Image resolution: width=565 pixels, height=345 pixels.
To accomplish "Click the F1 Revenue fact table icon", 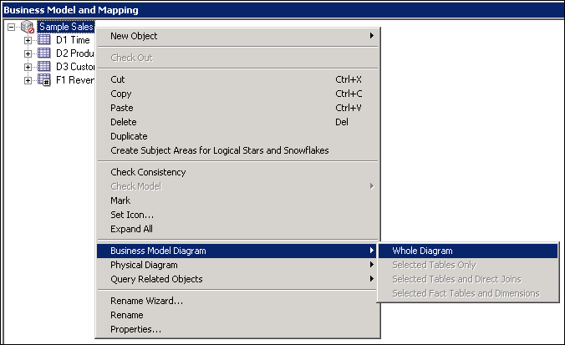I will click(x=45, y=80).
